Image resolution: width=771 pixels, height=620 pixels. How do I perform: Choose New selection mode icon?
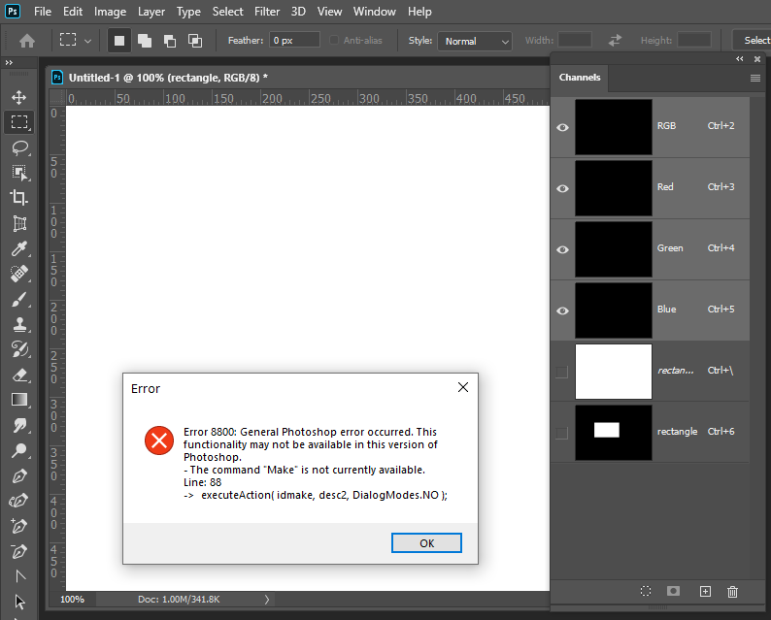(119, 41)
